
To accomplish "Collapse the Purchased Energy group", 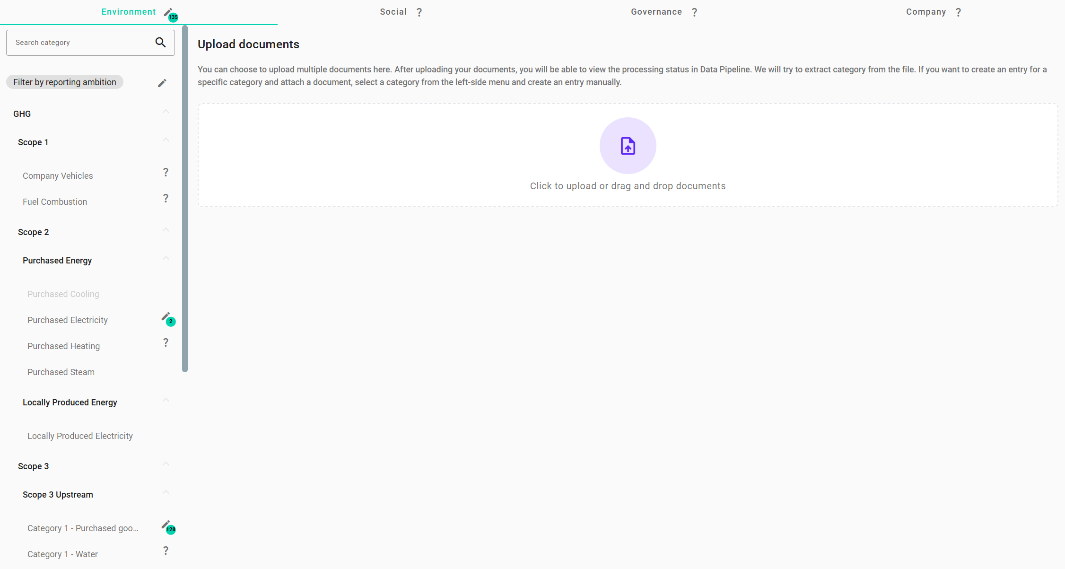I will (166, 258).
